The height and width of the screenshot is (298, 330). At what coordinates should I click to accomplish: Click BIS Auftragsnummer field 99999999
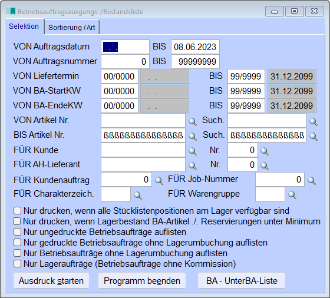195,61
